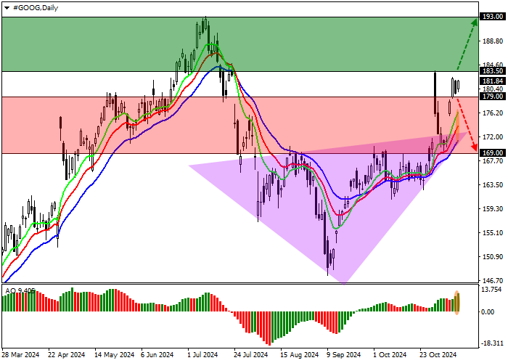
Task: Select the 146.70 price axis value
Action: tap(493, 281)
